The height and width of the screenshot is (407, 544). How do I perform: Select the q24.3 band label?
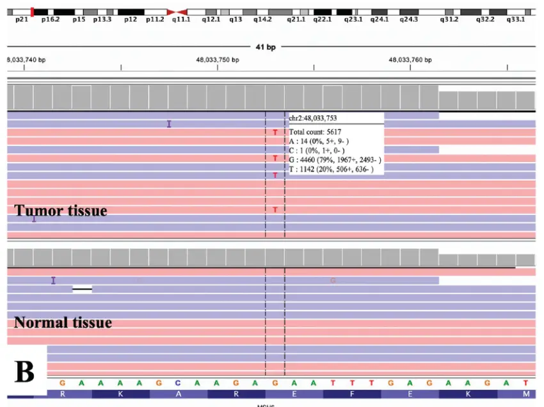[409, 19]
